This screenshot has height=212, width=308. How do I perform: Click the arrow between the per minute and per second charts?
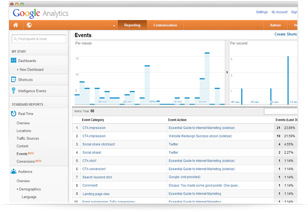[x=227, y=72]
